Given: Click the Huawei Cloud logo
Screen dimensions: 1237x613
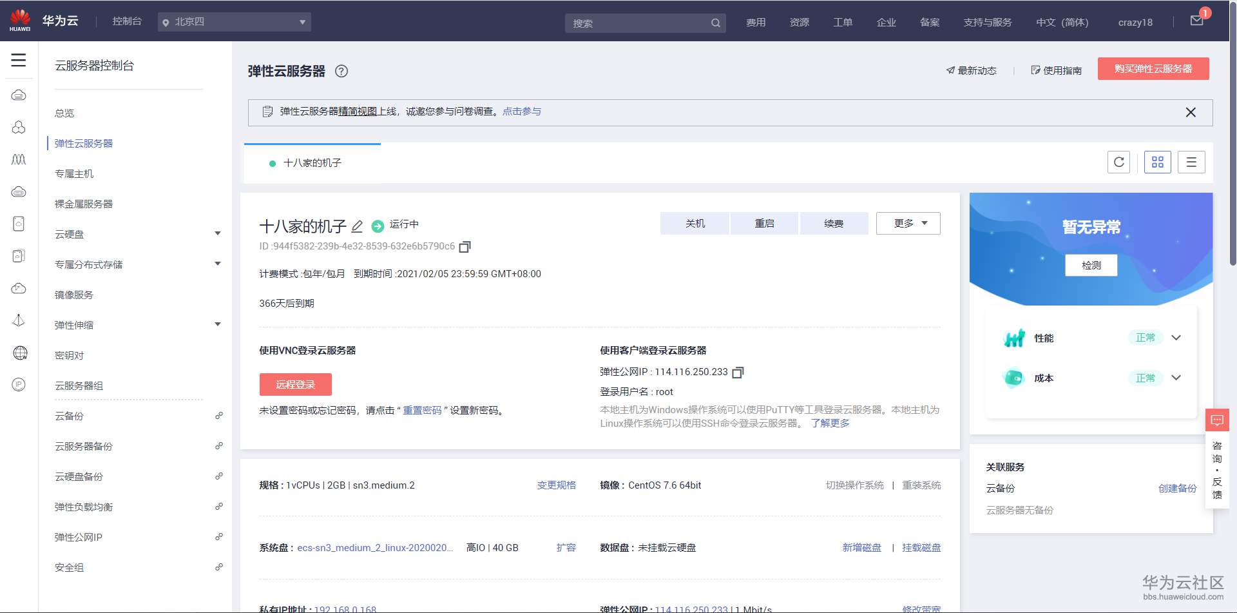Looking at the screenshot, I should coord(20,21).
